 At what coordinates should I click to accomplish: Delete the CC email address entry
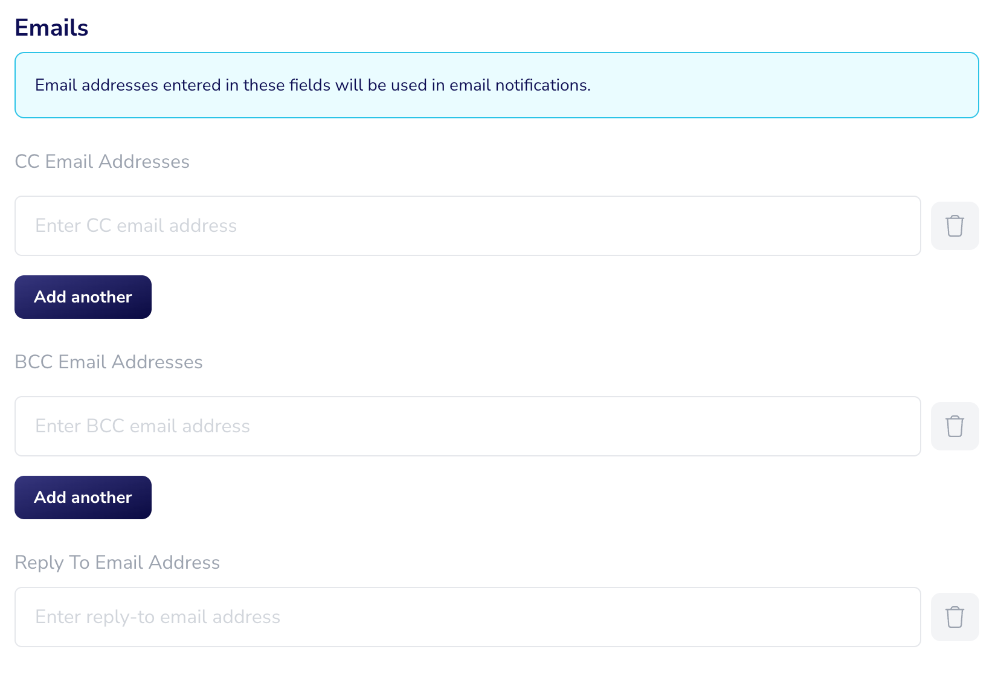coord(955,226)
